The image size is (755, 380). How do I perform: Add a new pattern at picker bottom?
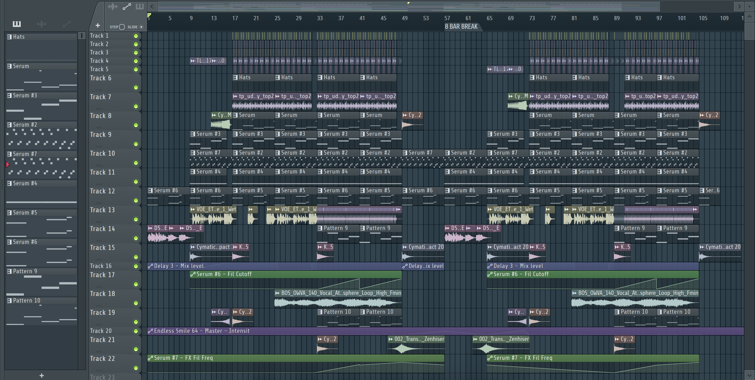pos(42,375)
